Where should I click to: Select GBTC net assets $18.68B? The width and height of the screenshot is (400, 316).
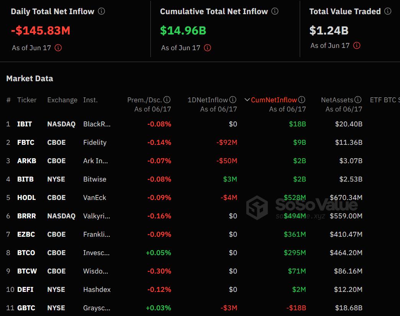[349, 308]
